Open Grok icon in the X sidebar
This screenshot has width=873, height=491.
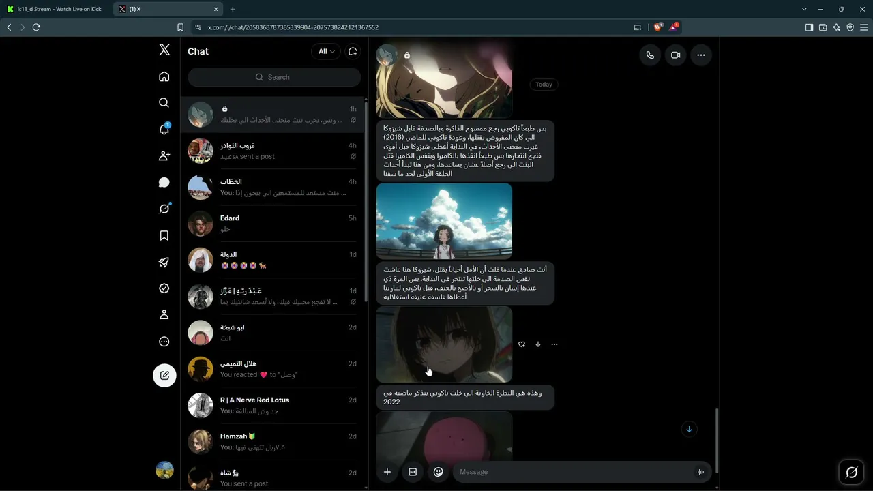(x=164, y=209)
